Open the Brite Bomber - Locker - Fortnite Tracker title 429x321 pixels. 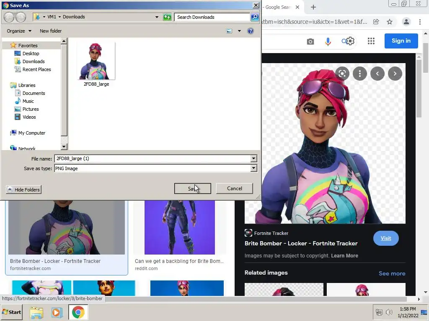[301, 244]
